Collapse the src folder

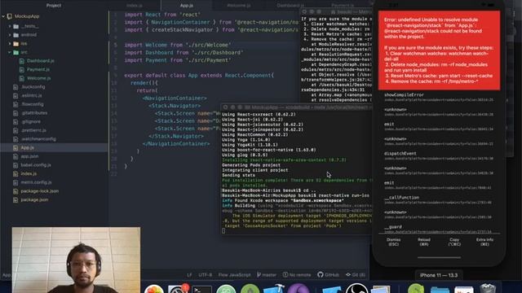tap(10, 52)
